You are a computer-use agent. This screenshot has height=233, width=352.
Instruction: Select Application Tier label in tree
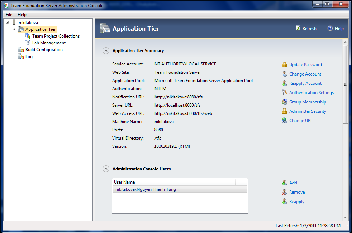(41, 29)
